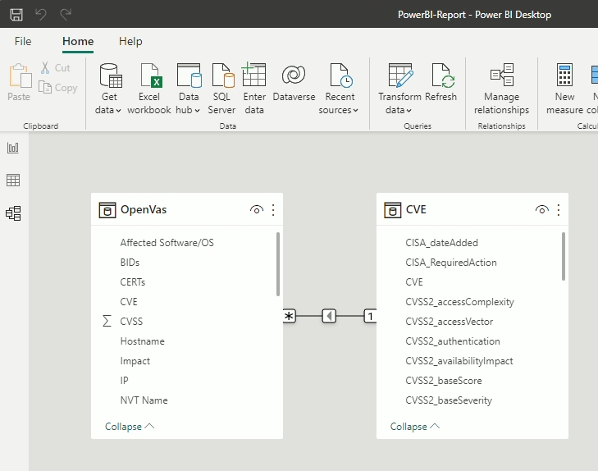Undo the last action
Image resolution: width=598 pixels, height=471 pixels.
pos(41,15)
